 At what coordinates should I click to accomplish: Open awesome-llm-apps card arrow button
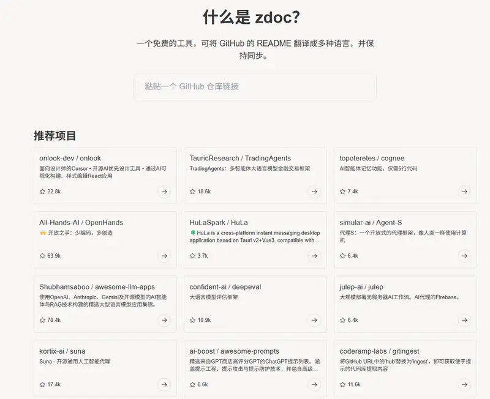(164, 320)
